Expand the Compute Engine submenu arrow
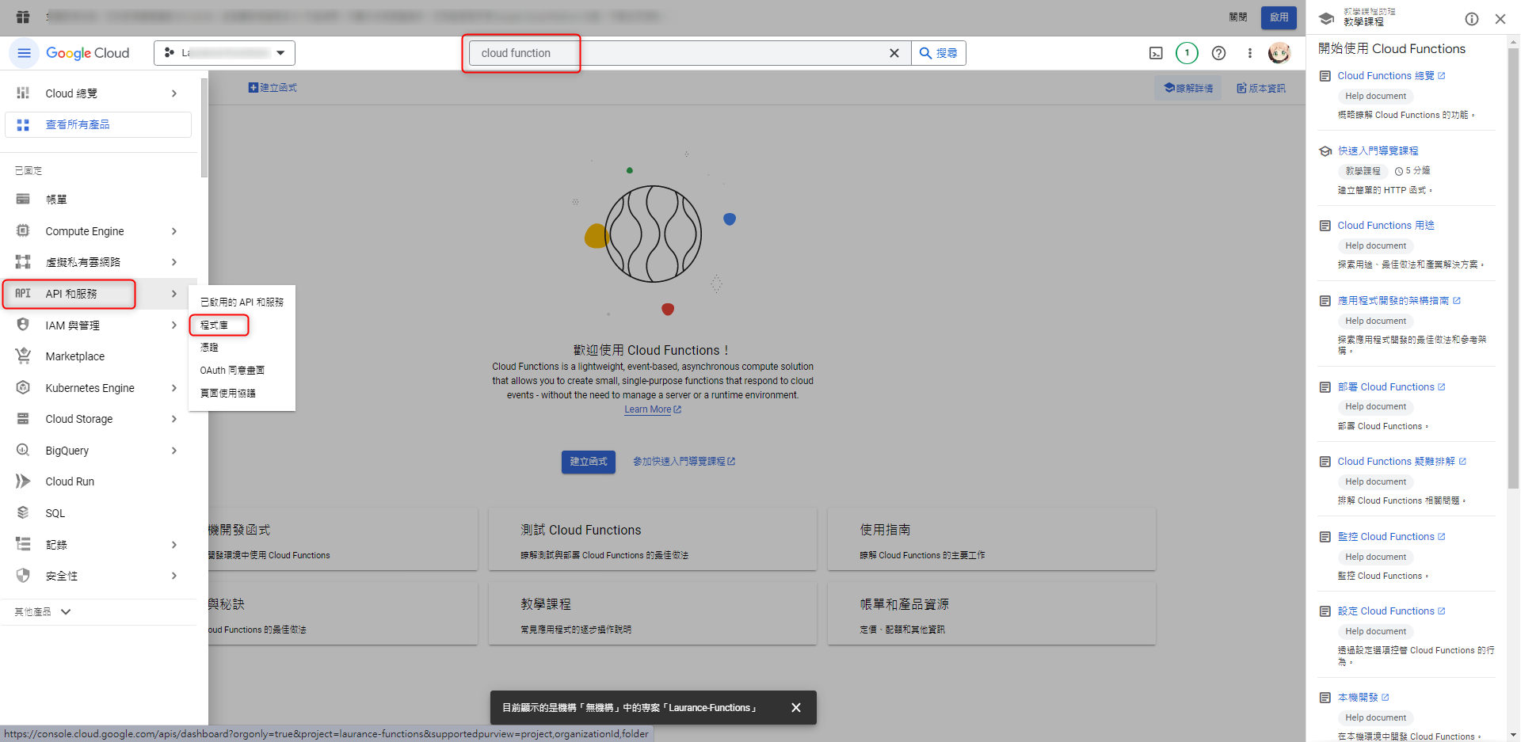Screen dimensions: 1521x742 174,231
